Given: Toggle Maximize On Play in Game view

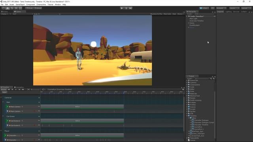Looking at the screenshot, I should click(156, 14).
